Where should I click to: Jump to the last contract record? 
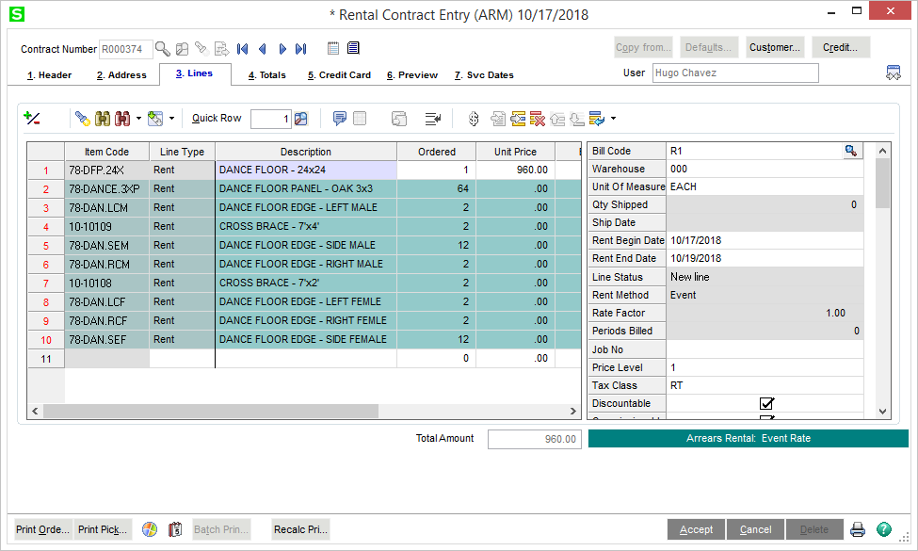[301, 49]
